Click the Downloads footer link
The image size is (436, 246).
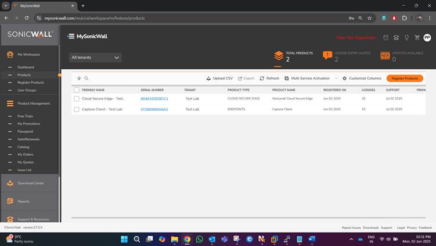[370, 227]
